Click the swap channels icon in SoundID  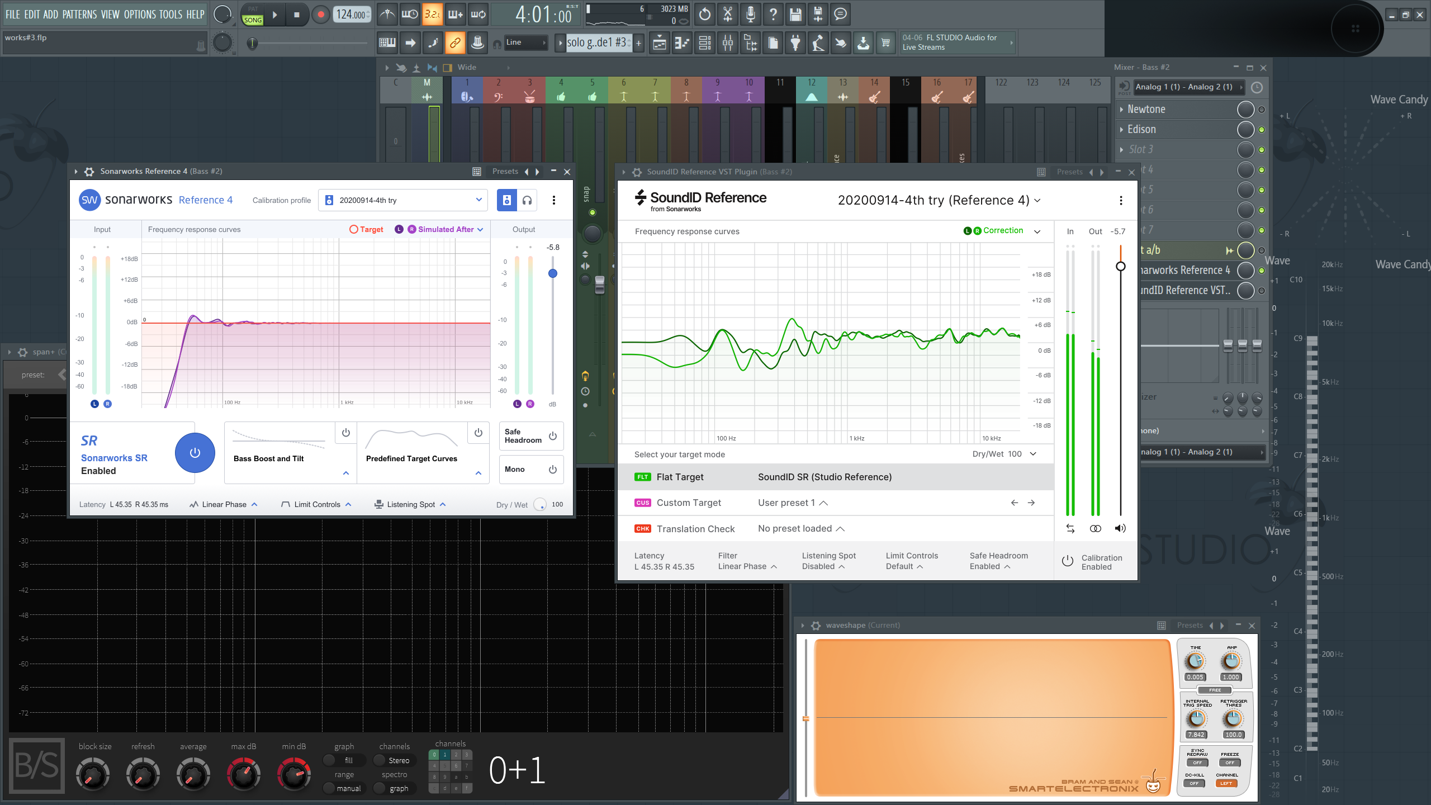point(1070,529)
